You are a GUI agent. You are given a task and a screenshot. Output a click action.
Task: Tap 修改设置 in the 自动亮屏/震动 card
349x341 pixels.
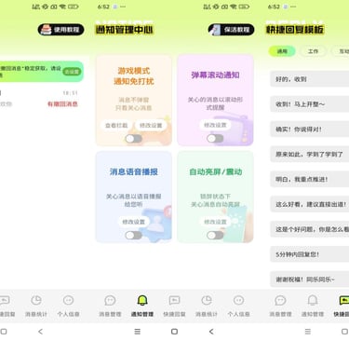215,222
